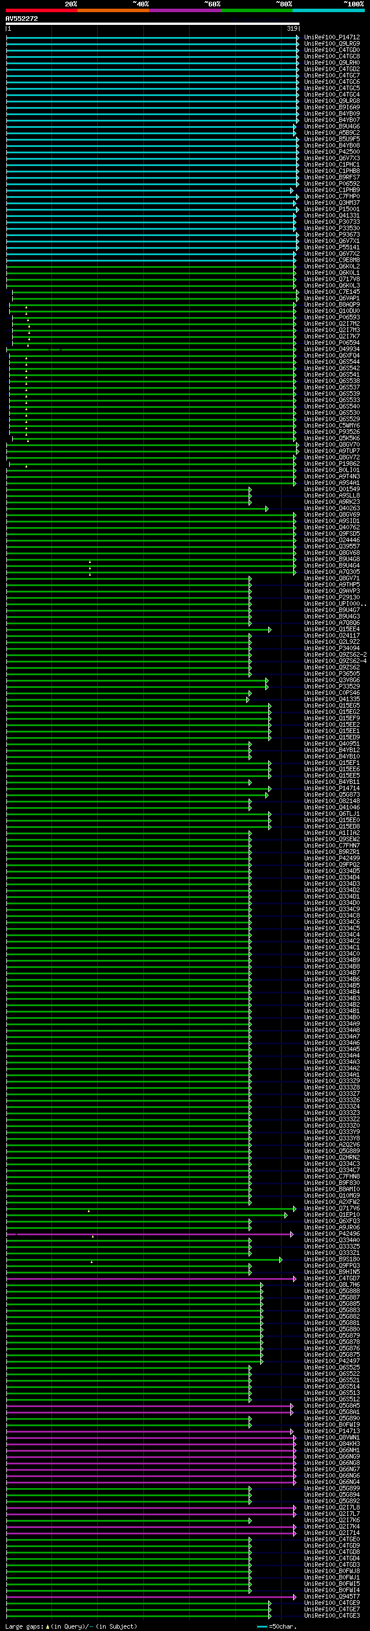Screen dimensions: 370x1631
Task: Open hit UniRef100_C4TGD0
Action: [x=332, y=50]
